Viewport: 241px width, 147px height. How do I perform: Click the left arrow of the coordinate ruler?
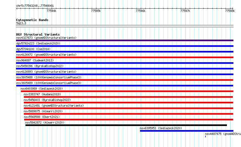17,8
